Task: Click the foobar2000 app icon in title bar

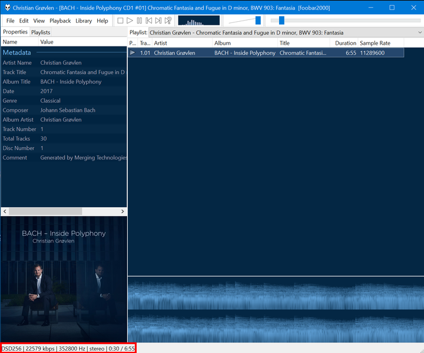Action: coord(7,8)
